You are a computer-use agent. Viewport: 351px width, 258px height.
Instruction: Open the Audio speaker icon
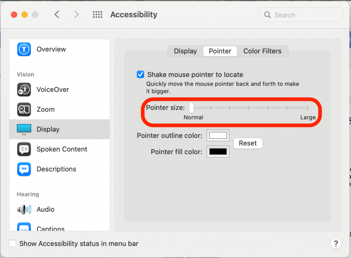tap(24, 209)
